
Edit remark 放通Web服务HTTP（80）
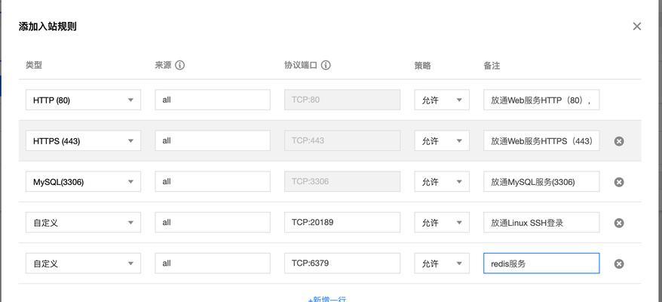pos(541,100)
